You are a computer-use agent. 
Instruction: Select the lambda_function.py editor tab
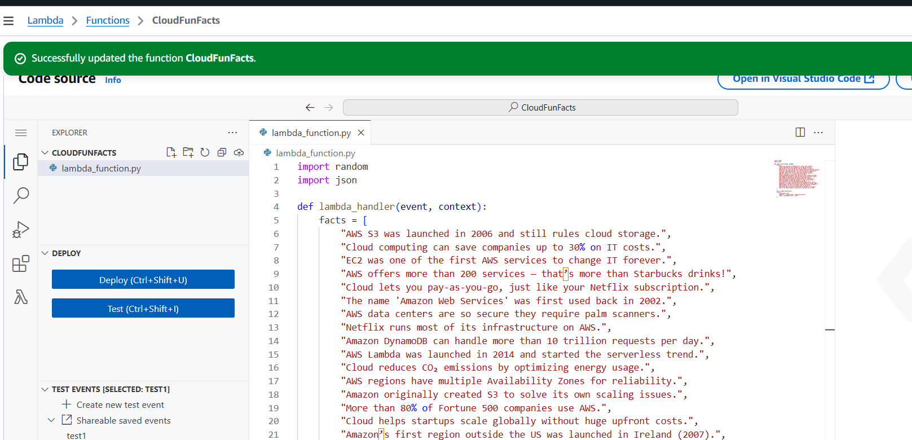coord(310,133)
